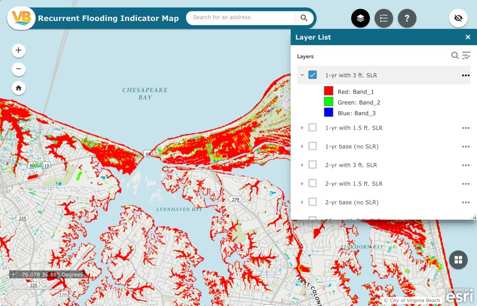477x306 pixels.
Task: Reset map to home extent
Action: click(19, 88)
